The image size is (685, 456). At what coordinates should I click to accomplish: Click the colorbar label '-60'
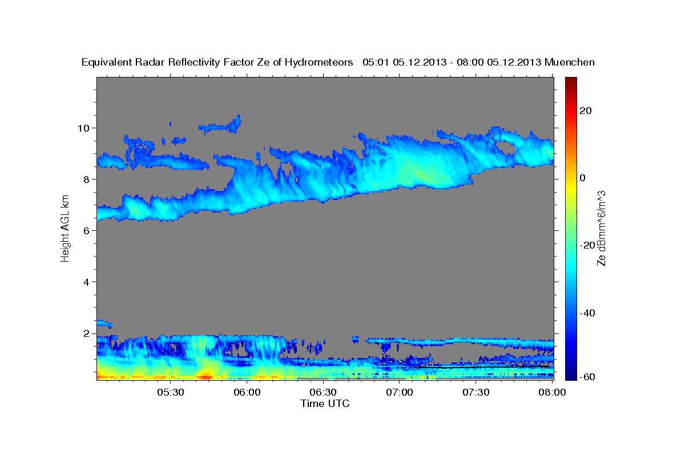587,377
